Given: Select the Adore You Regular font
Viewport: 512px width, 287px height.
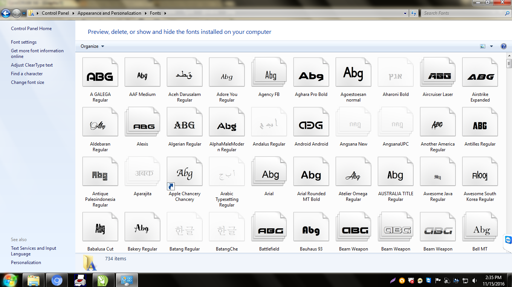Looking at the screenshot, I should 227,72.
